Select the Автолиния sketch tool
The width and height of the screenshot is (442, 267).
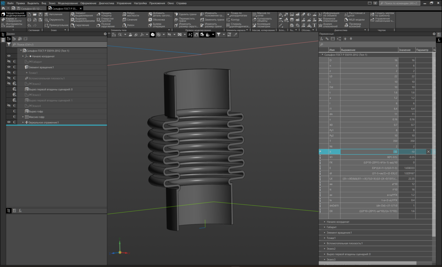[x=53, y=14]
